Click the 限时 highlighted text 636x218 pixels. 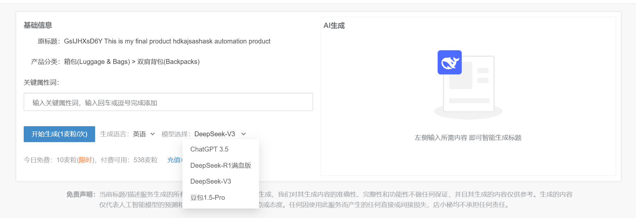pyautogui.click(x=85, y=160)
